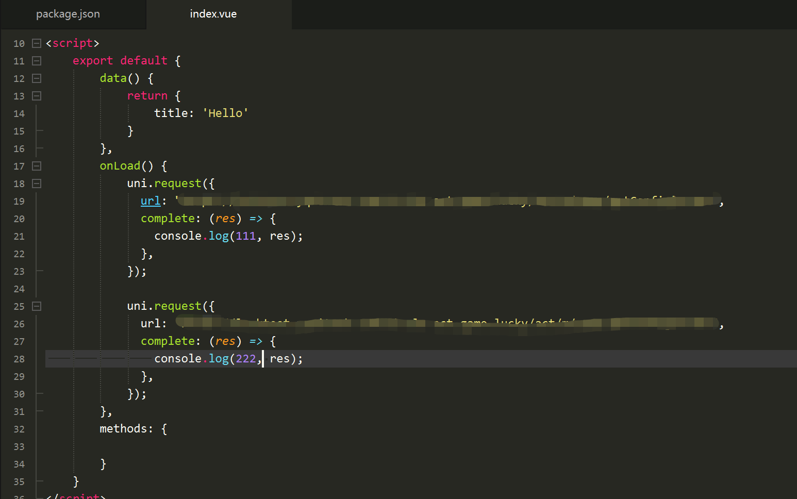
Task: Click number 111 in console.log
Action: tap(245, 236)
